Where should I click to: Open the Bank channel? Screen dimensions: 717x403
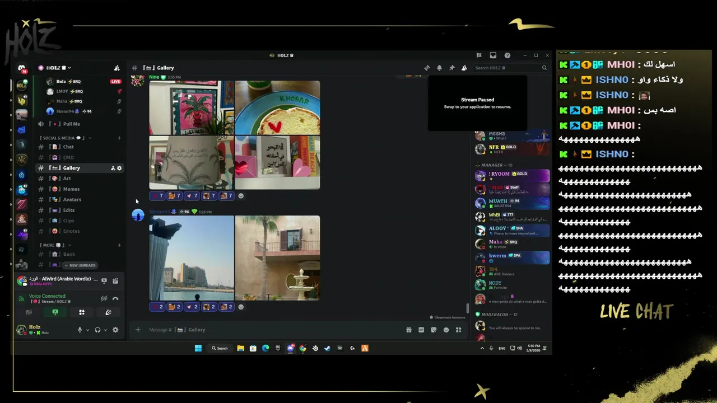coord(78,254)
